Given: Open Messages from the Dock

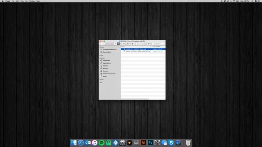Looking at the screenshot, I should tap(164, 143).
